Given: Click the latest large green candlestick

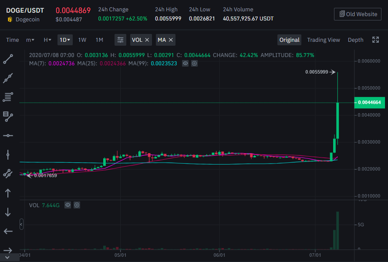Looking at the screenshot, I should 337,121.
